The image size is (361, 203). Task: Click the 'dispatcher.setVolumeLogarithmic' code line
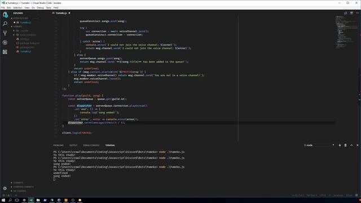click(96, 123)
